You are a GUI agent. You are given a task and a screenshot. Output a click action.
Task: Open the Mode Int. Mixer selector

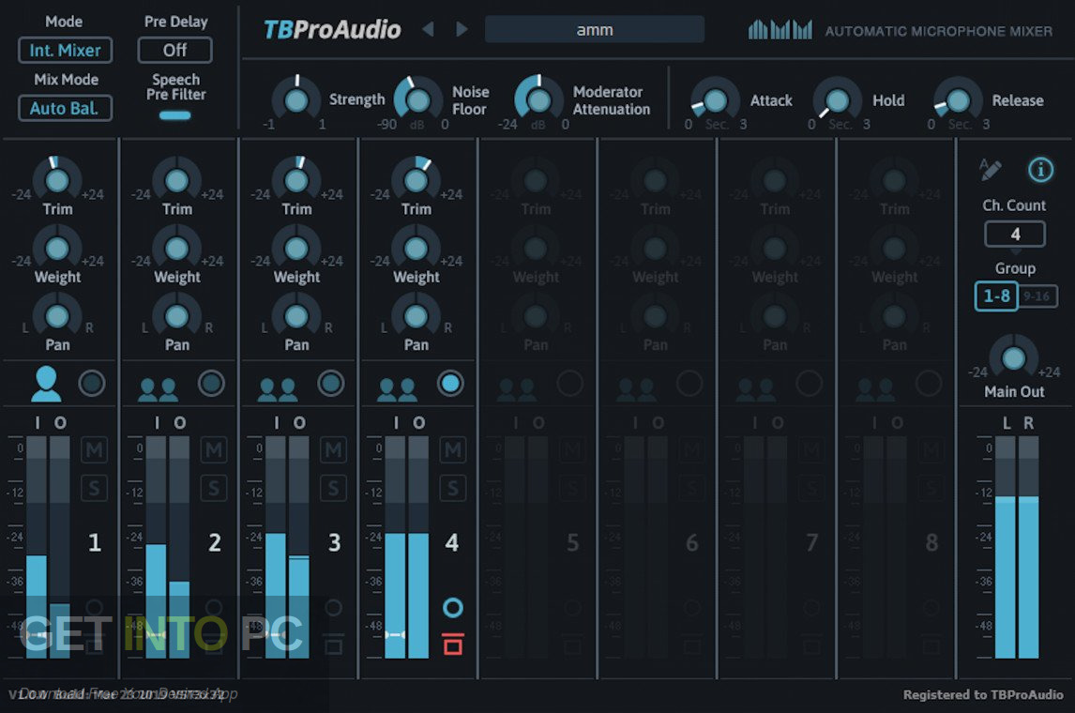click(x=65, y=50)
